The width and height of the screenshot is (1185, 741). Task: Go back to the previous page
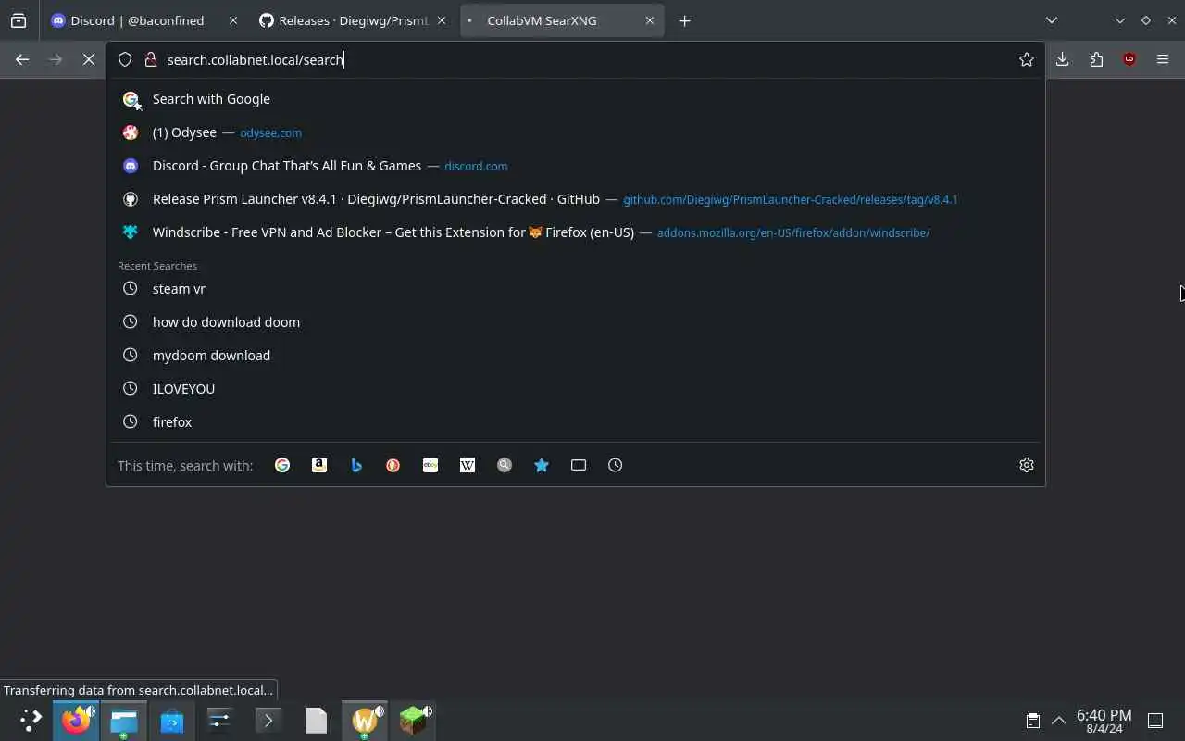22,59
